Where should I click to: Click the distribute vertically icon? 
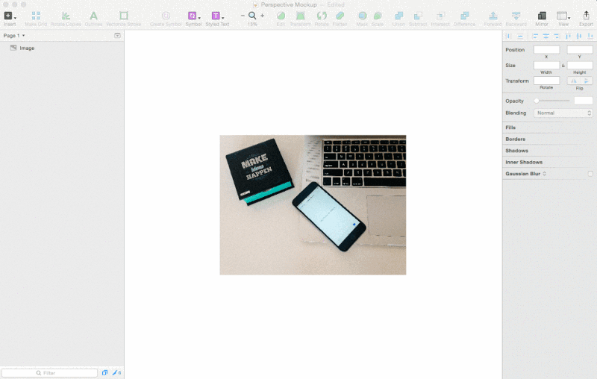coord(520,36)
